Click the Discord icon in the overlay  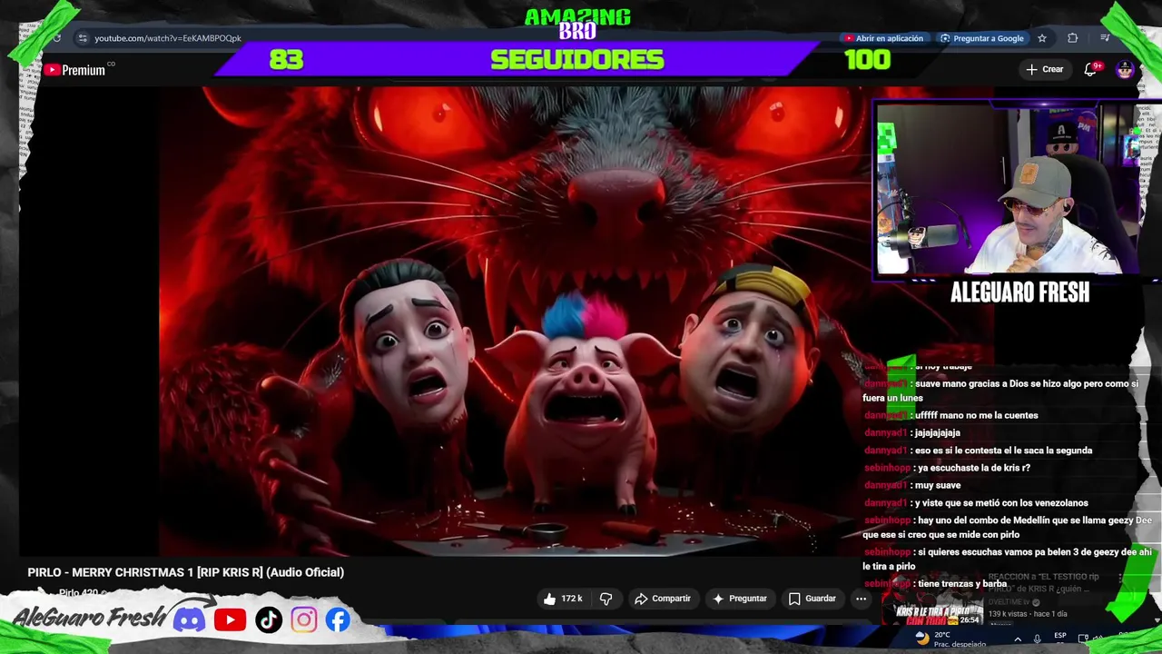point(189,620)
